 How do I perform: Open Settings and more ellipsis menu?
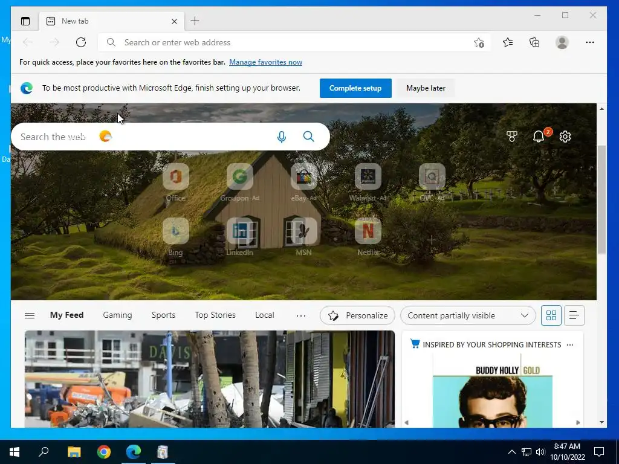[x=590, y=42]
